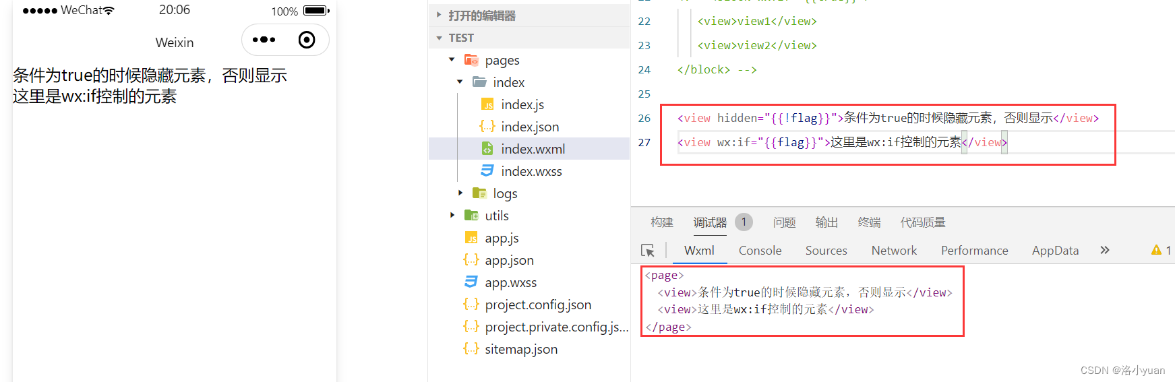
Task: Click the simulator circular close-target icon
Action: pos(307,40)
